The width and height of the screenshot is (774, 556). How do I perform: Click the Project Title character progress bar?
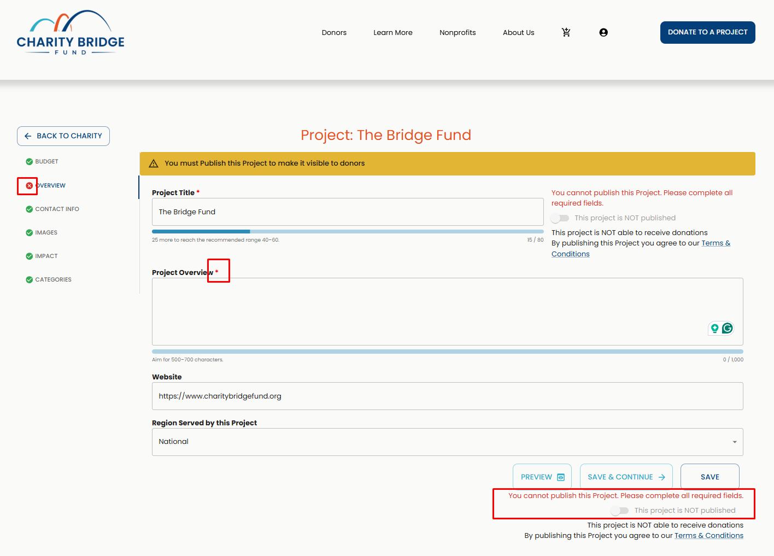[x=348, y=232]
